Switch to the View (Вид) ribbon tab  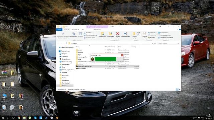point(83,30)
